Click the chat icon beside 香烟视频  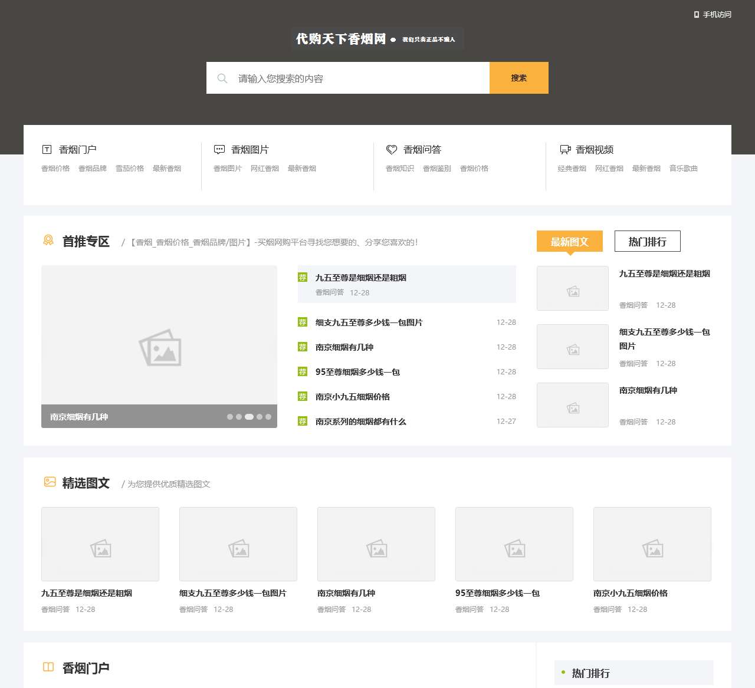coord(565,149)
